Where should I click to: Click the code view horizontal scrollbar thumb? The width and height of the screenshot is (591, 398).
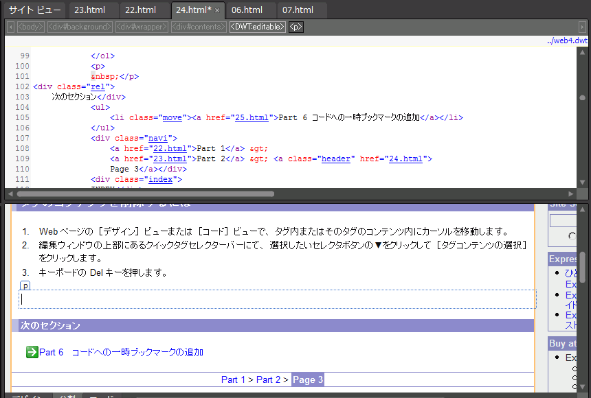[146, 194]
